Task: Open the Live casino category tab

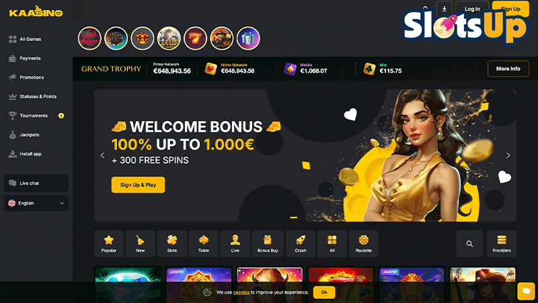Action: 235,244
